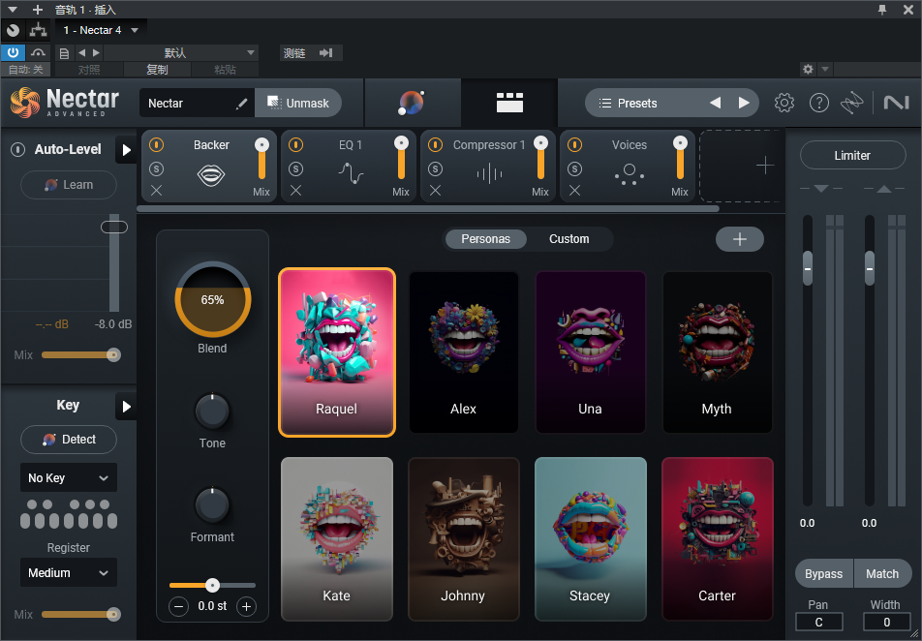The height and width of the screenshot is (641, 922).
Task: Toggle Voices module power
Action: pyautogui.click(x=574, y=144)
